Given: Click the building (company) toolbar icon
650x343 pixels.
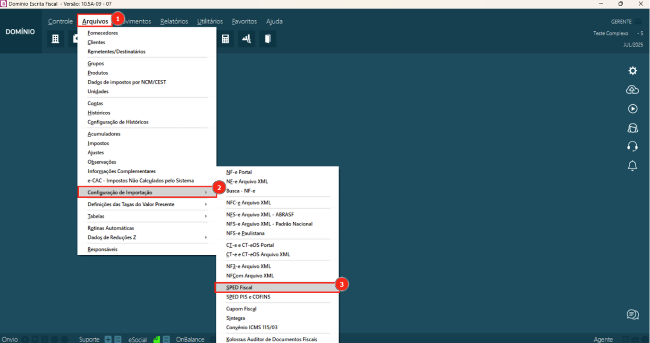Looking at the screenshot, I should tap(55, 39).
